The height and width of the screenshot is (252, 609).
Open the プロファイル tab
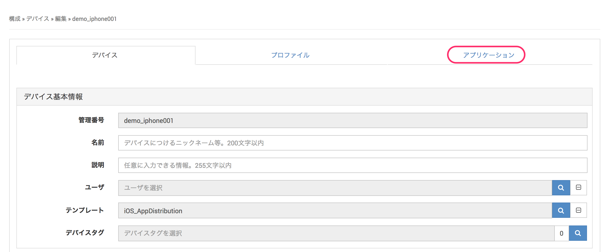click(290, 55)
